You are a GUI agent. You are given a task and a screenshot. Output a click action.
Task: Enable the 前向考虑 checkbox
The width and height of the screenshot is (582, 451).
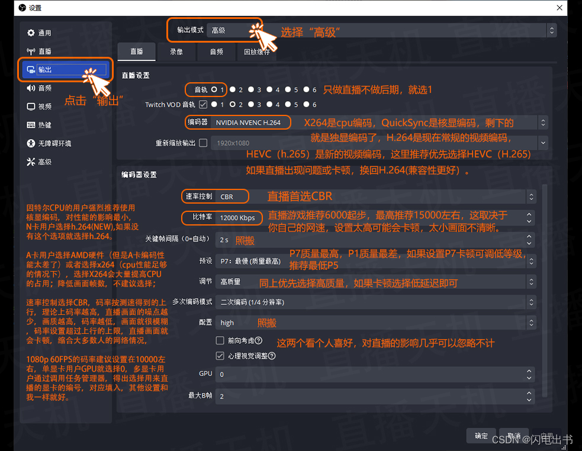pyautogui.click(x=220, y=340)
